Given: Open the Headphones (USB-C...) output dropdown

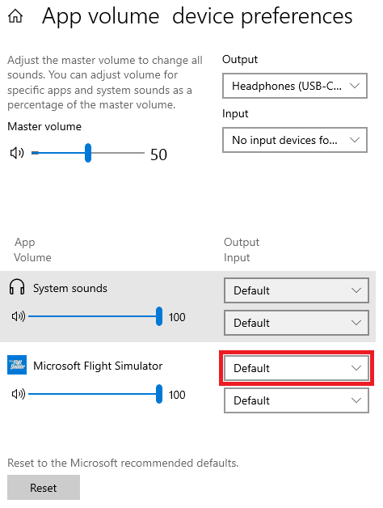Looking at the screenshot, I should [295, 86].
